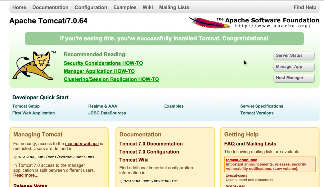The image size is (324, 187).
Task: Open Clustering/Session Replication HOW-TO link
Action: point(111,79)
